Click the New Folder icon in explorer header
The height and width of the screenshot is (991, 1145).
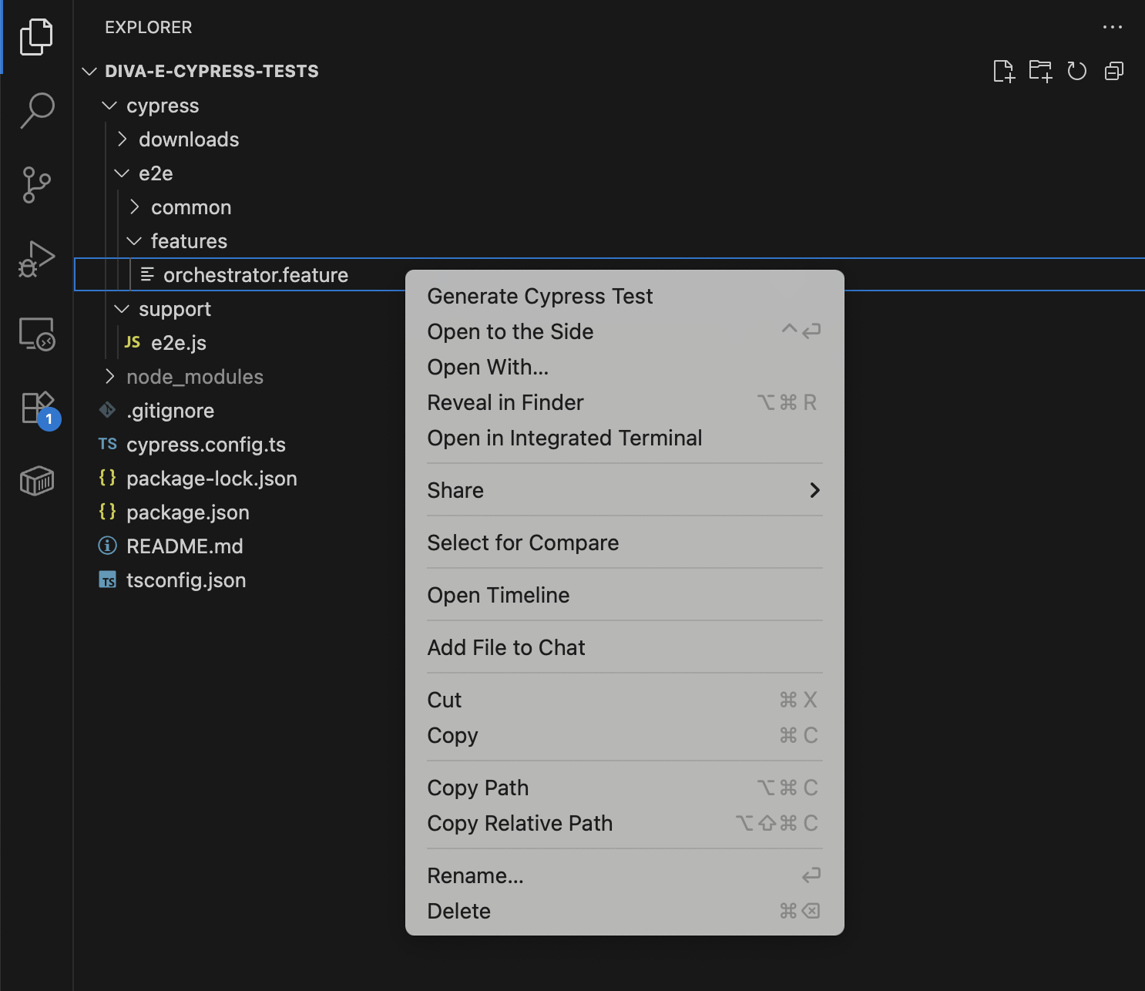[x=1040, y=72]
